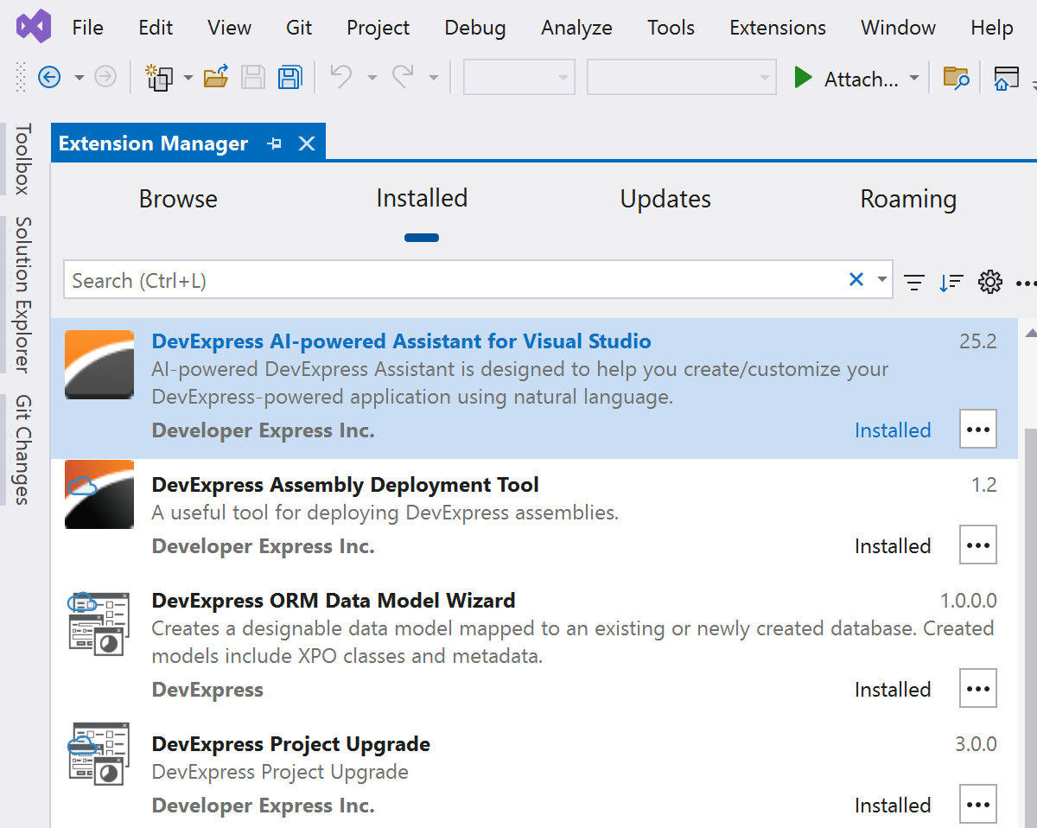Screen dimensions: 1037x828
Task: Open the Search in Extensions icon
Action: 956,77
